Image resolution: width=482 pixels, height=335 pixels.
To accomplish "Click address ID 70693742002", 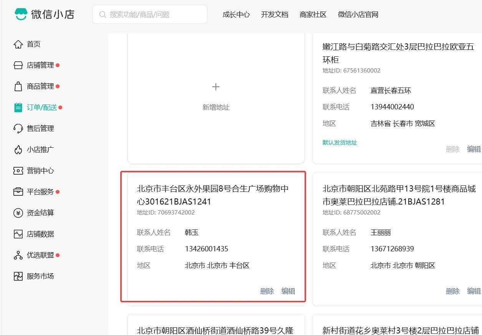I will (166, 213).
